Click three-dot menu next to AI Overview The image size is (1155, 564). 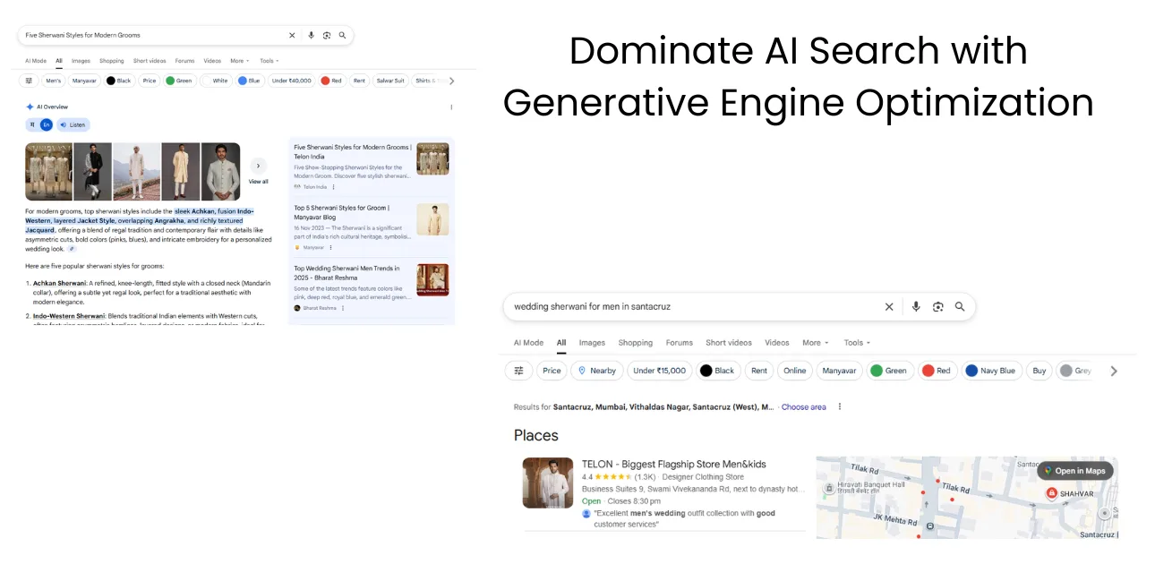[x=451, y=107]
